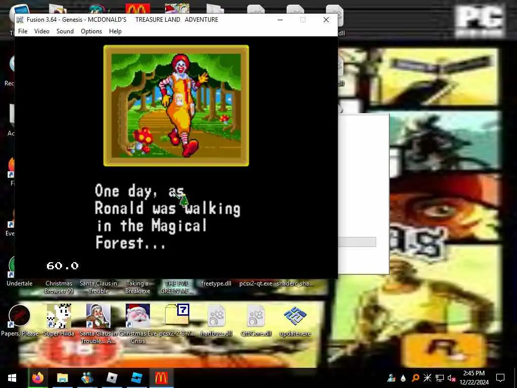Image resolution: width=517 pixels, height=388 pixels.
Task: Select the Super Hilda desktop shortcut
Action: click(59, 320)
